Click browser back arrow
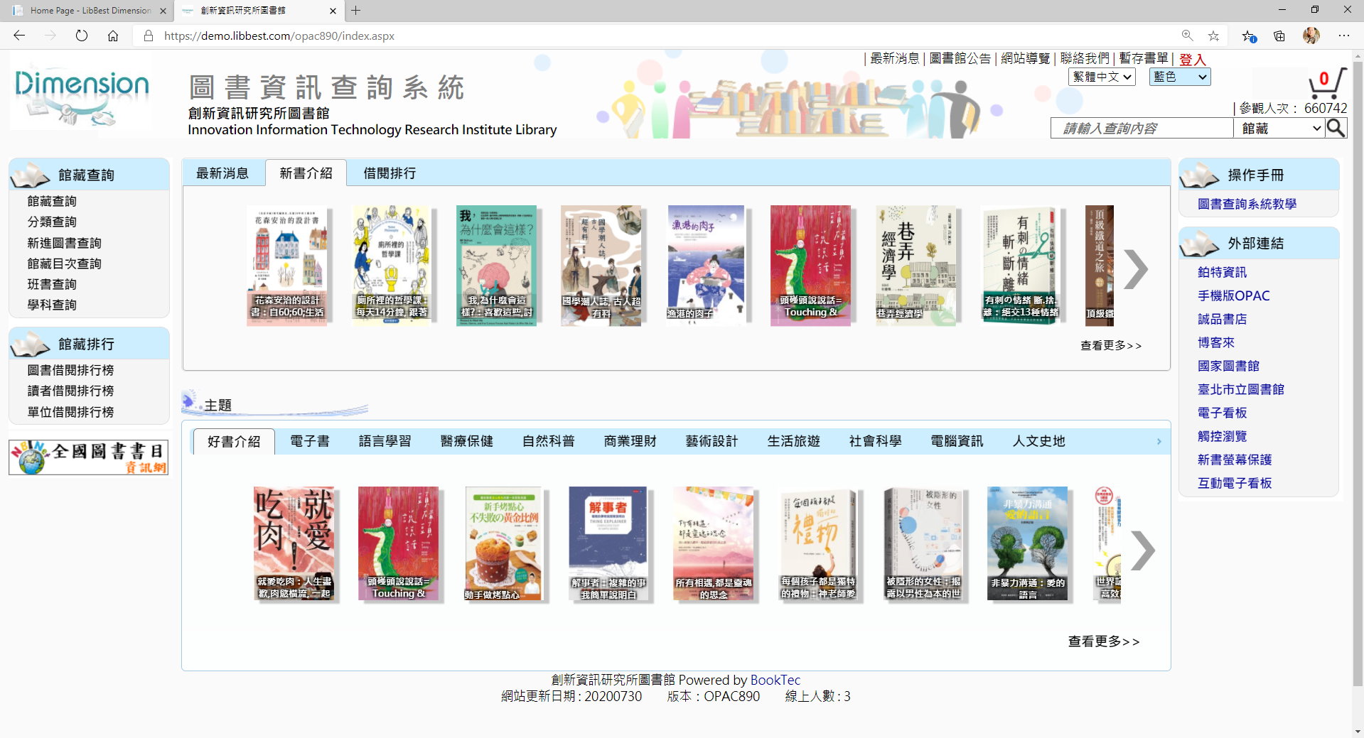This screenshot has height=738, width=1364. pyautogui.click(x=19, y=36)
